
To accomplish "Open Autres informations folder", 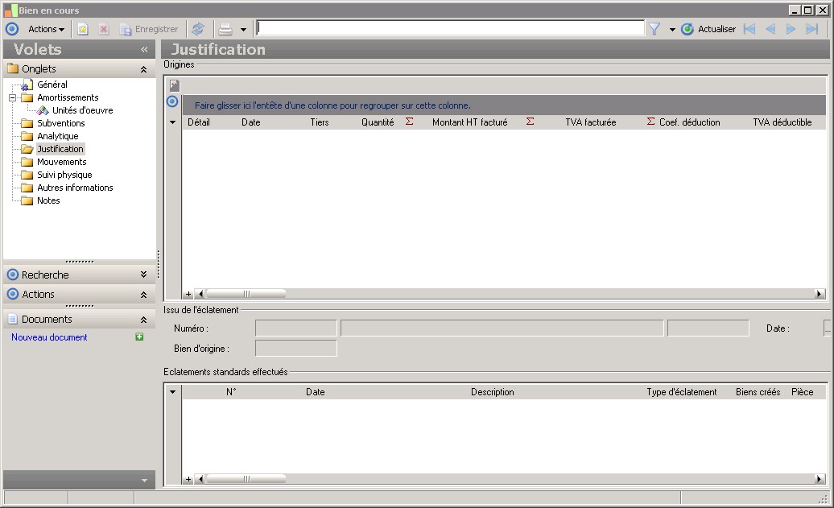I will 75,188.
